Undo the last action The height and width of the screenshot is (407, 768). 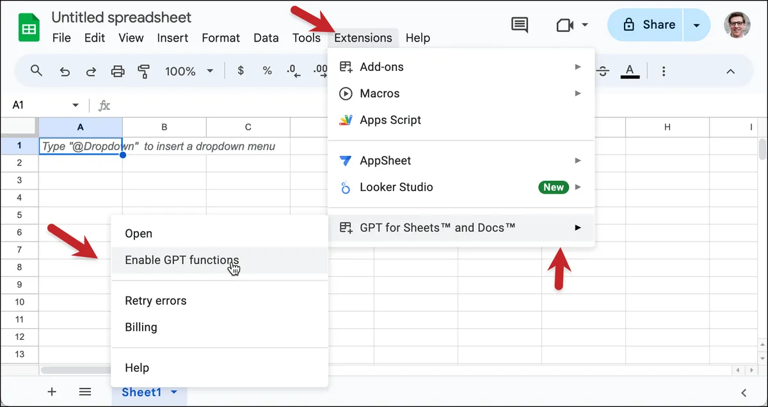pos(65,71)
